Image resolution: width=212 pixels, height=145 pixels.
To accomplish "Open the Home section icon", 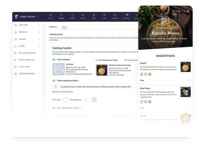I will point(50,15).
